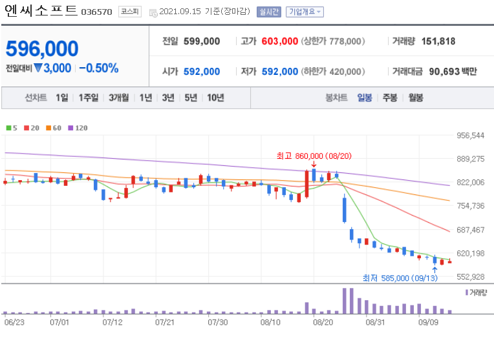Screen dimensions: 494x337
Task: Switch to 주봉 weekly candle chart
Action: tap(390, 98)
